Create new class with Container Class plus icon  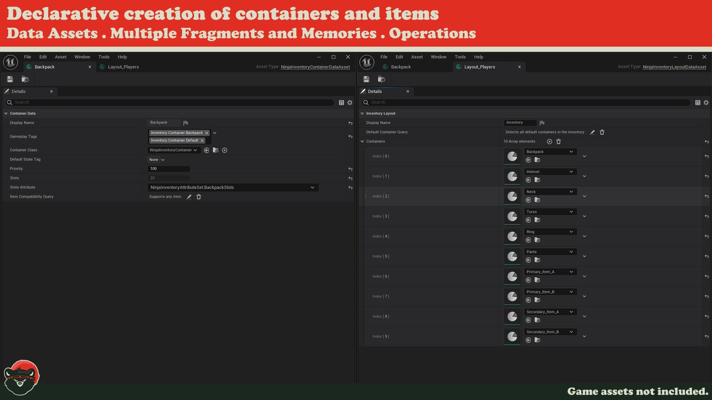[x=225, y=150]
